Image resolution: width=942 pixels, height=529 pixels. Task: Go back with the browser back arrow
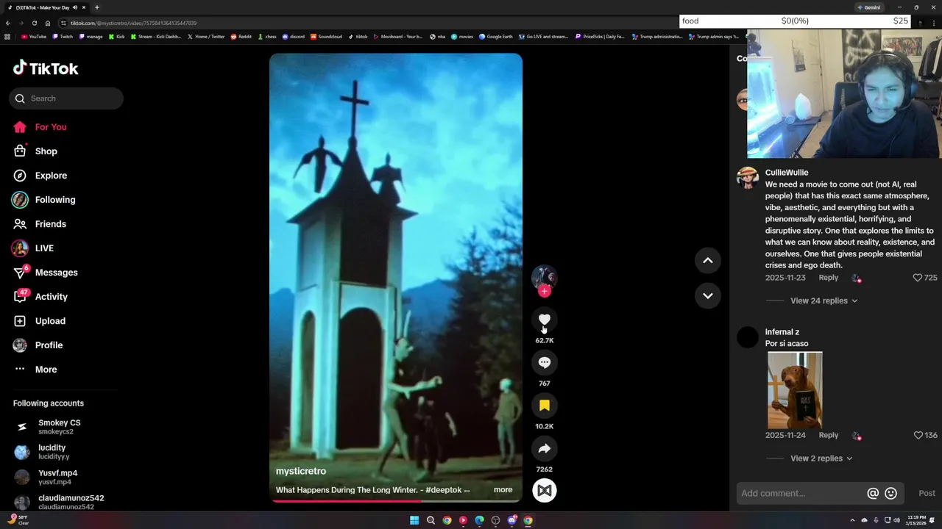coord(8,23)
